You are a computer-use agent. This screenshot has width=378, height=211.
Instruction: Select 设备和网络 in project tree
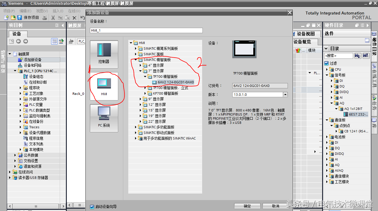click(x=33, y=65)
